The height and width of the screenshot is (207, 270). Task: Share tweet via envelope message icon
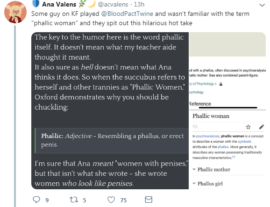pos(149,200)
